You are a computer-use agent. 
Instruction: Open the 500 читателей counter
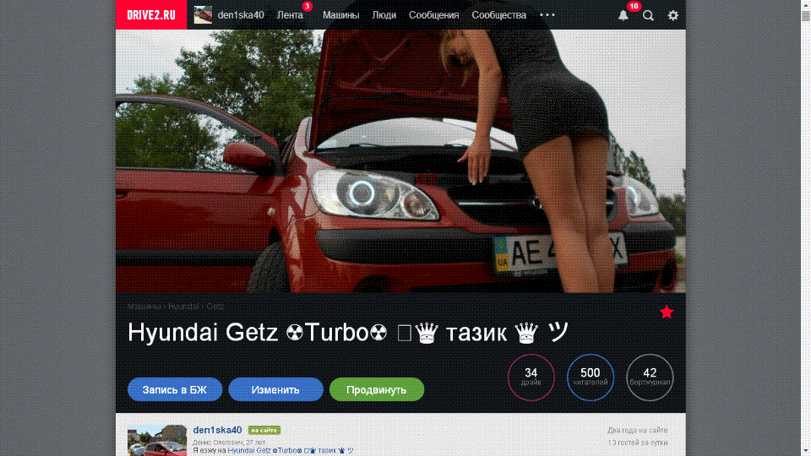[x=591, y=377]
